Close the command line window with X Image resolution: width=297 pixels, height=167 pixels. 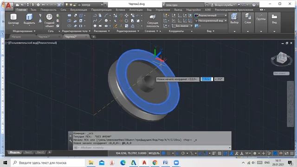71,136
